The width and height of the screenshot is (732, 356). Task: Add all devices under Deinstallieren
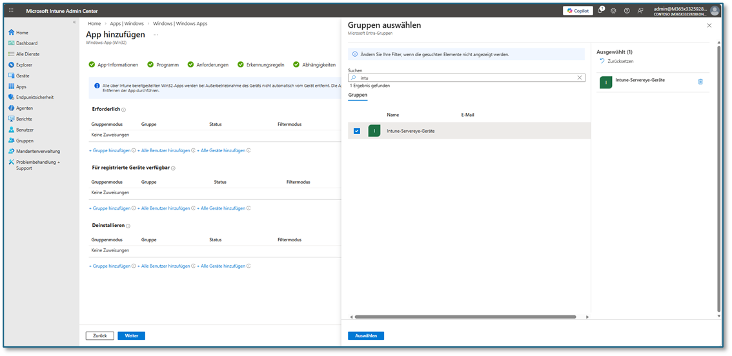click(x=221, y=266)
